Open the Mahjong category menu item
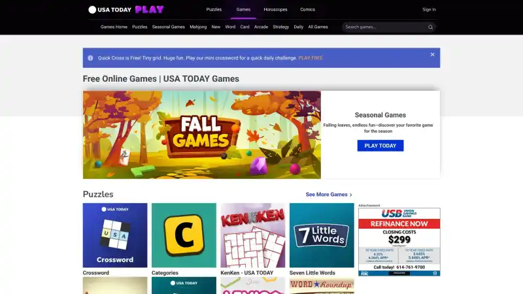Screen dimensions: 523x294 tap(198, 27)
